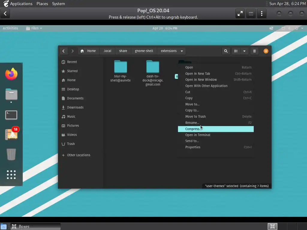The width and height of the screenshot is (307, 230).
Task: Go to gnome-shell in path bar
Action: click(x=144, y=51)
